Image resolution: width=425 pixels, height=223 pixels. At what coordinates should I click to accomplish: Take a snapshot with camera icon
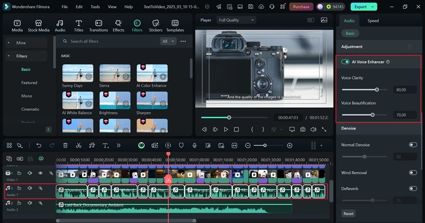tap(303, 130)
